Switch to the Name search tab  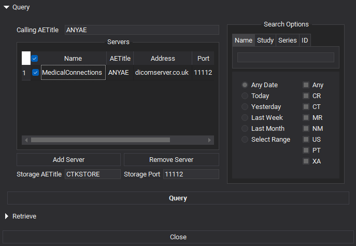244,40
